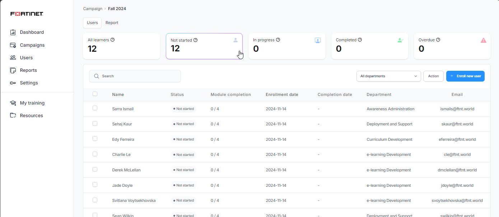This screenshot has height=217, width=499.
Task: Click the search magnifier icon
Action: pyautogui.click(x=96, y=76)
